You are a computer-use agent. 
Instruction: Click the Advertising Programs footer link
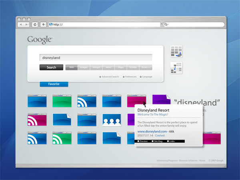coord(167,160)
